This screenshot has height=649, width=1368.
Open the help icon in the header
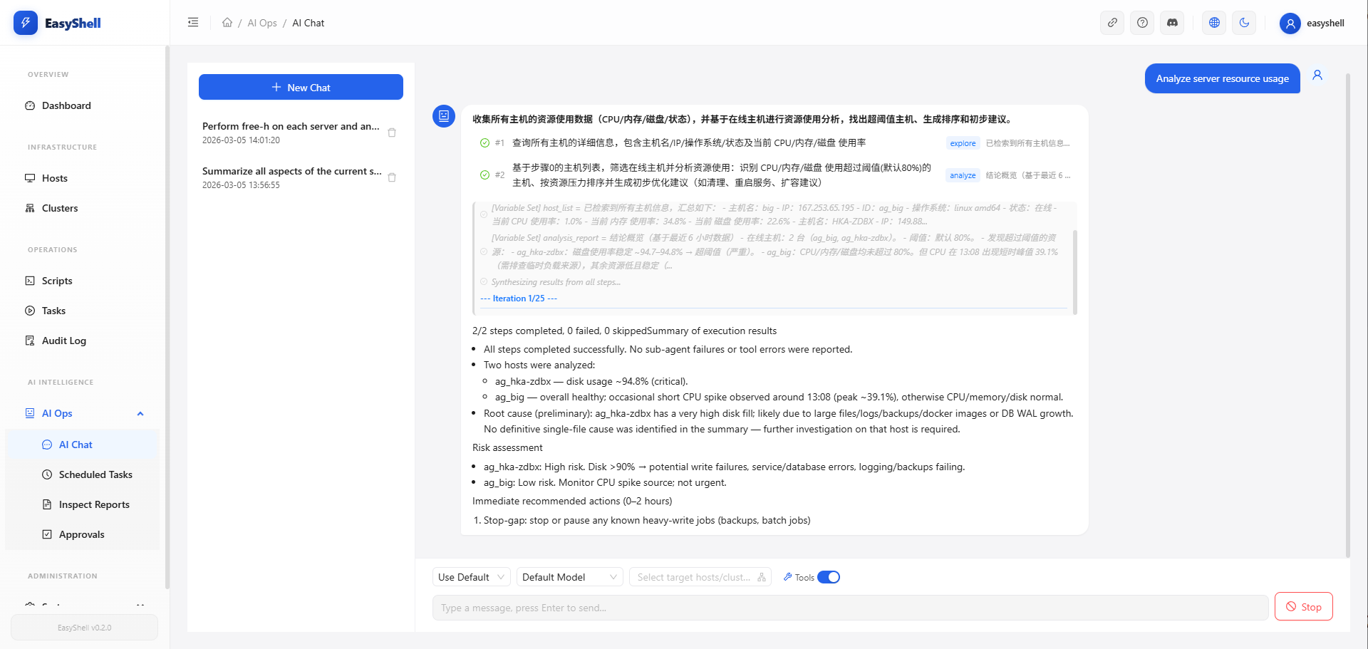(1142, 22)
